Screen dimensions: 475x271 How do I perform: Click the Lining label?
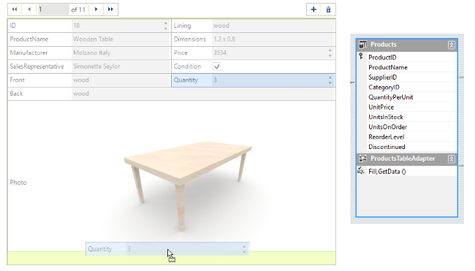[183, 26]
